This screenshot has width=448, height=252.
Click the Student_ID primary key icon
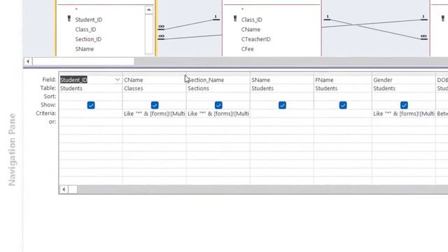click(69, 19)
